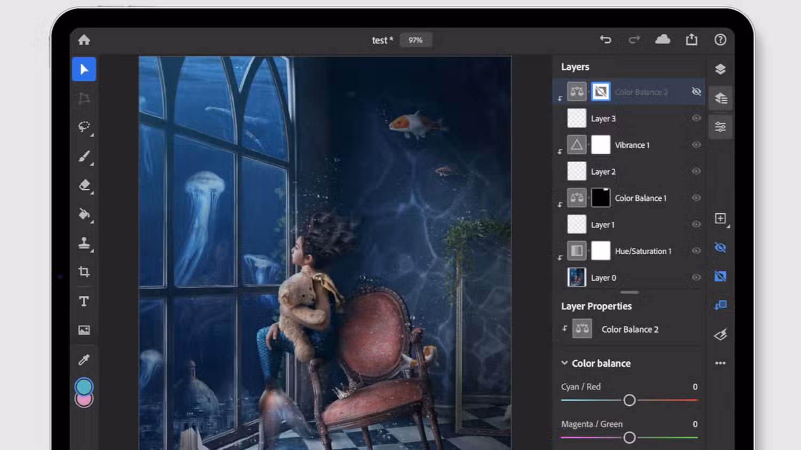Redo the last action
This screenshot has width=801, height=450.
point(634,39)
